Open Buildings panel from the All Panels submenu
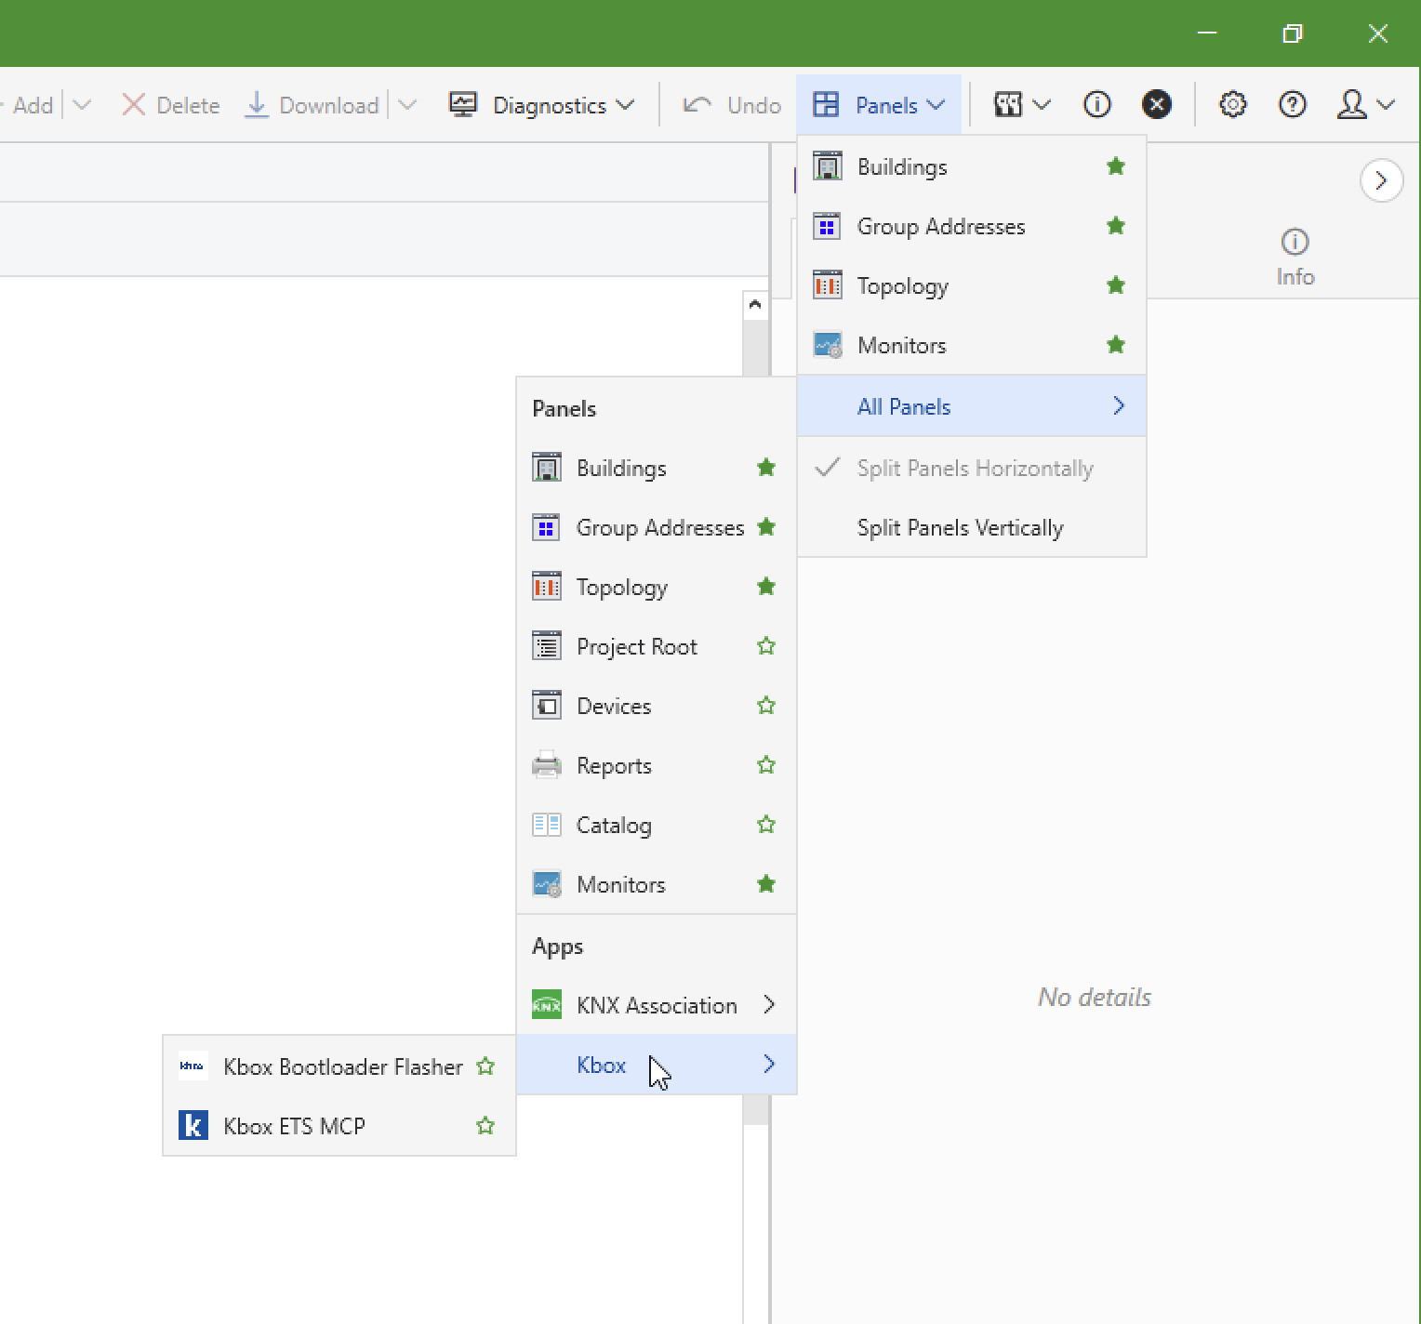This screenshot has width=1421, height=1324. 656,468
